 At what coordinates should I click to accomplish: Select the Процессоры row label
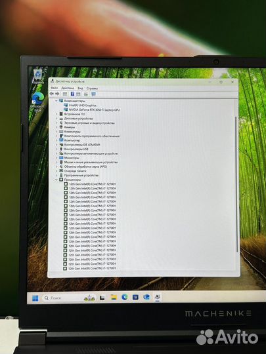(x=72, y=180)
